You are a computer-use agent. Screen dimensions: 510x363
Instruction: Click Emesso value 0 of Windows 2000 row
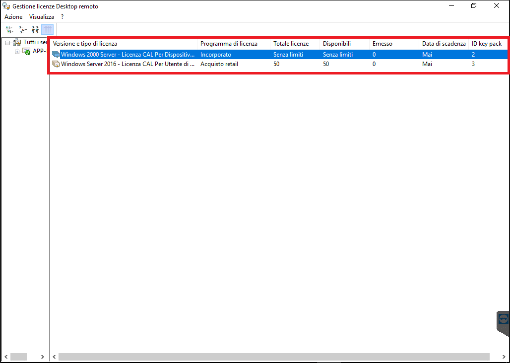[374, 54]
